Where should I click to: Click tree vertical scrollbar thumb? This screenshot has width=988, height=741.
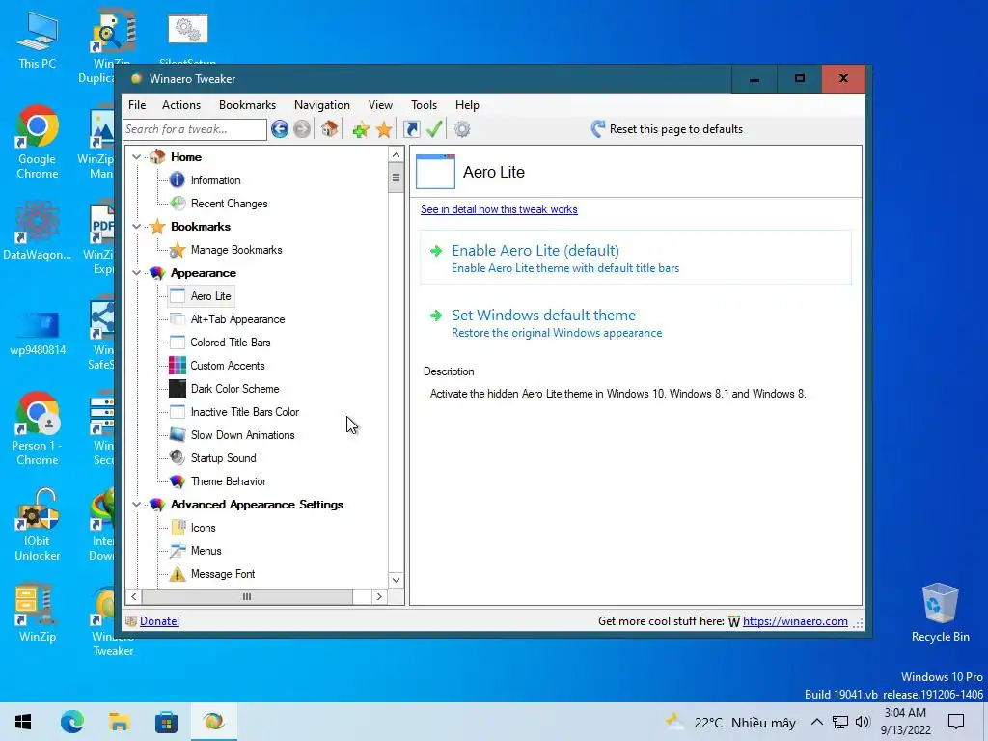pyautogui.click(x=396, y=178)
